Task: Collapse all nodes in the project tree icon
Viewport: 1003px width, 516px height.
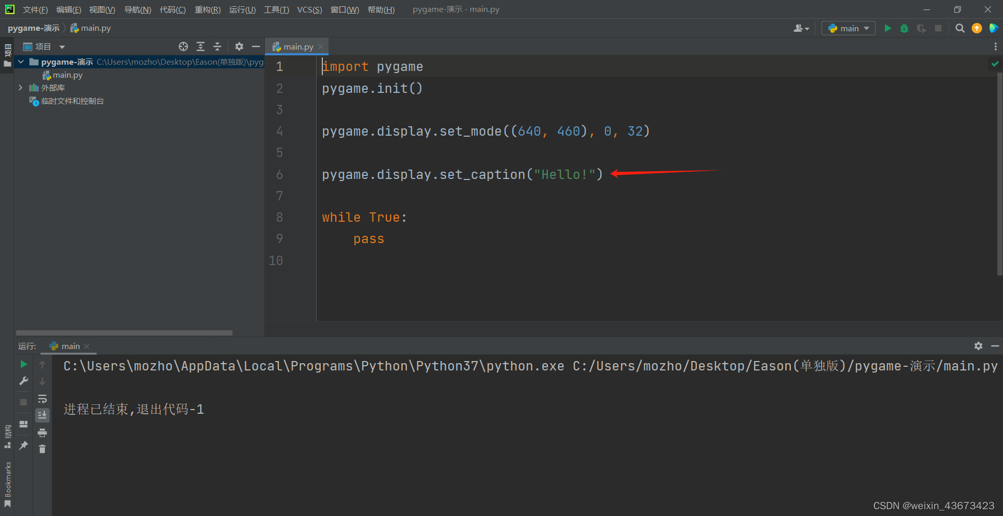Action: pyautogui.click(x=217, y=46)
